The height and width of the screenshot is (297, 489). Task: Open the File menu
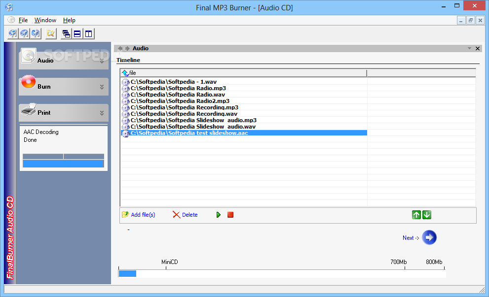pos(23,20)
